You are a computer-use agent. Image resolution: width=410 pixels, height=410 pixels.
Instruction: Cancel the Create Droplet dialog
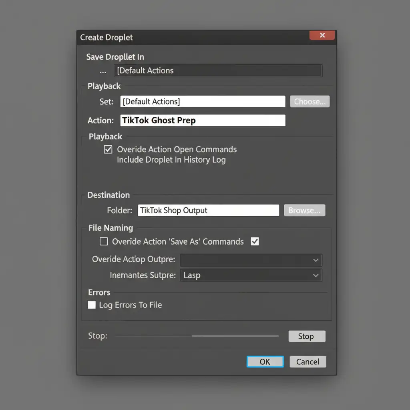[x=307, y=362]
